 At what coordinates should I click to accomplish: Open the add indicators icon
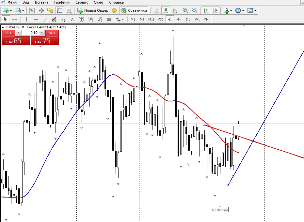226,10
